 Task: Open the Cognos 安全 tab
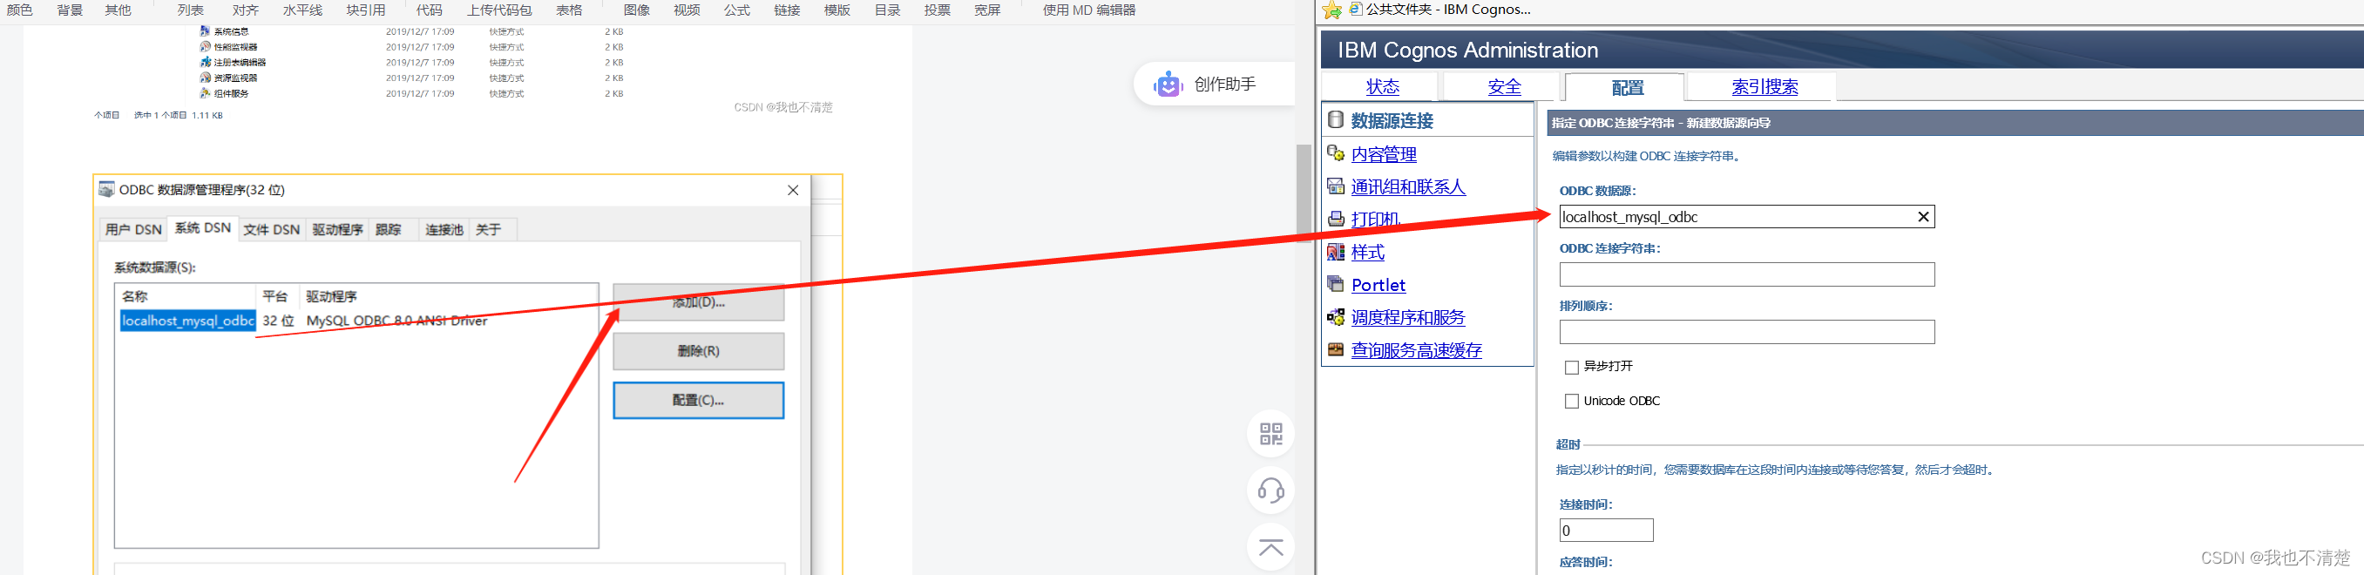(1504, 87)
